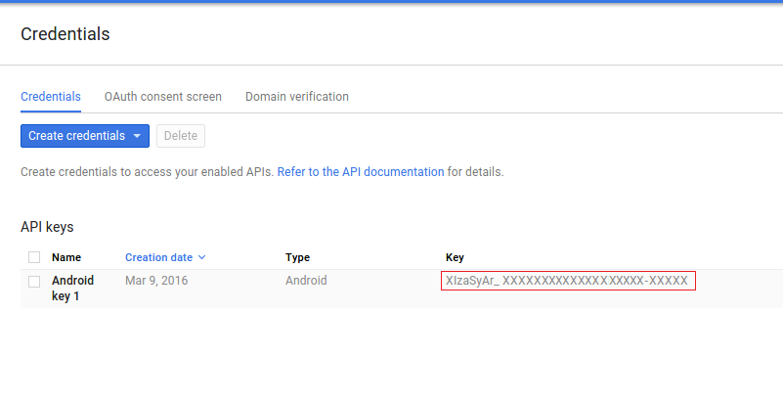Open the Credentials tab
This screenshot has height=402, width=783.
51,97
